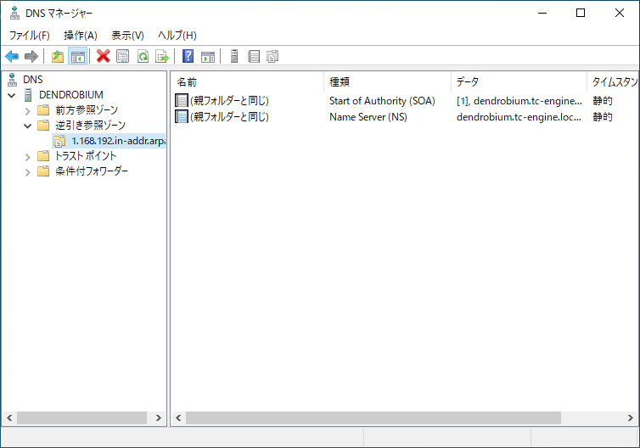Minimize the DNS マネージャー window
This screenshot has height=448, width=640.
point(542,13)
